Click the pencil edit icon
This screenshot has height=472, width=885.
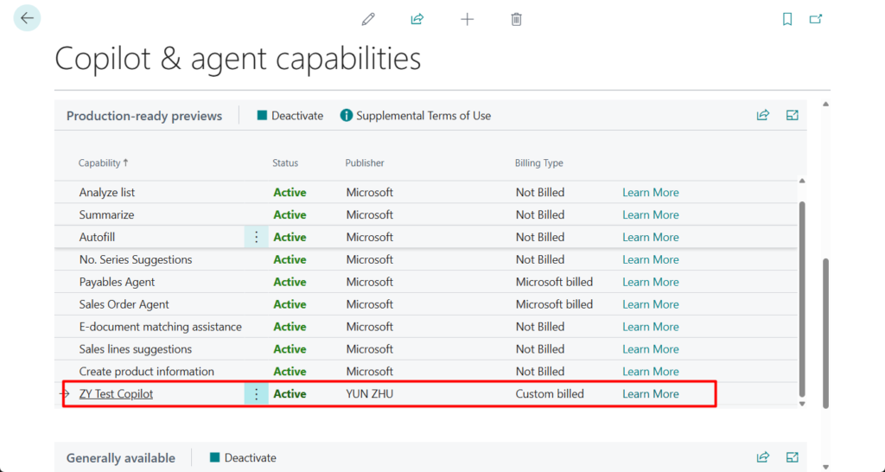(x=369, y=19)
